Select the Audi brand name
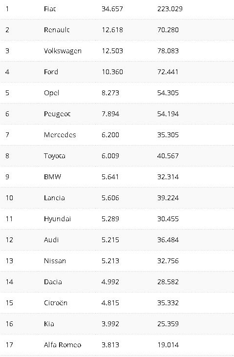 [x=51, y=240]
